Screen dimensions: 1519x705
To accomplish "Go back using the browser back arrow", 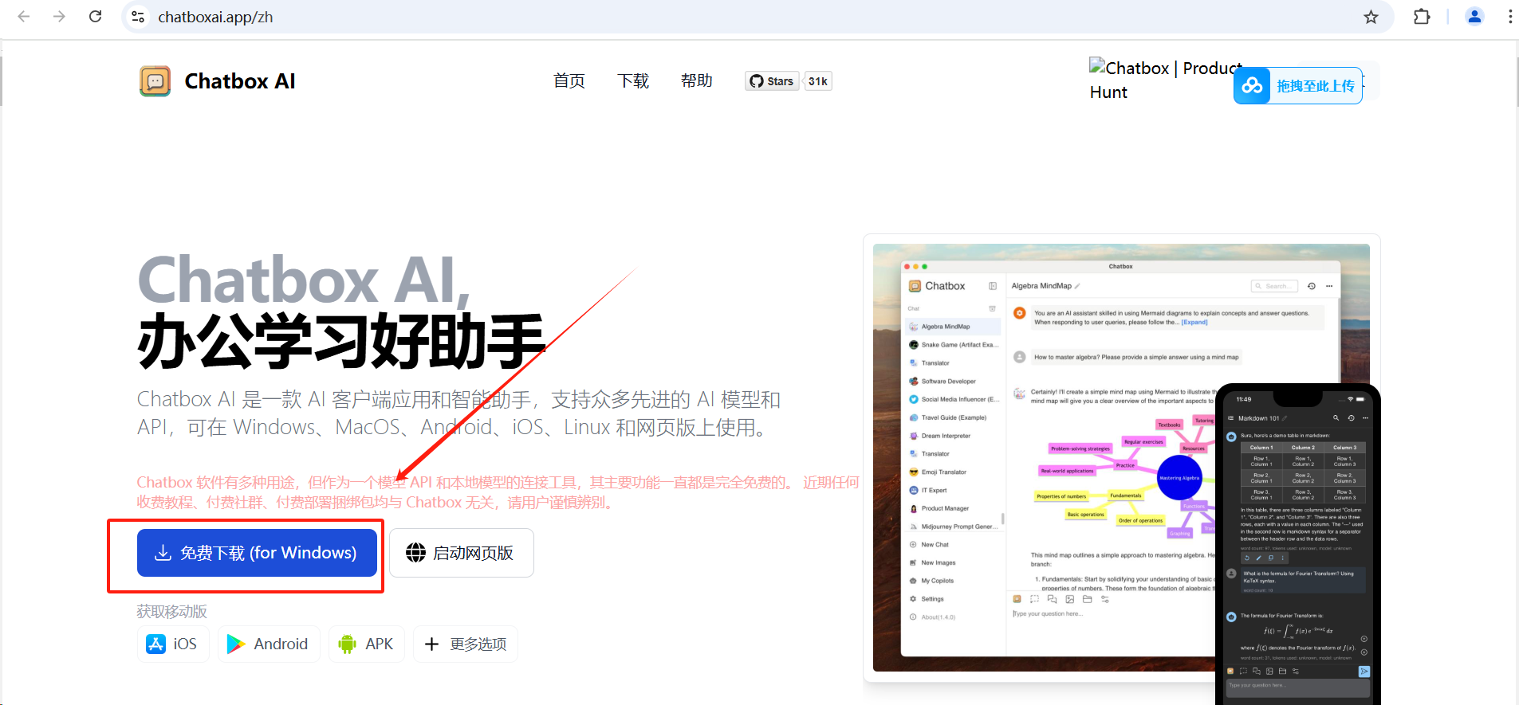I will (24, 17).
